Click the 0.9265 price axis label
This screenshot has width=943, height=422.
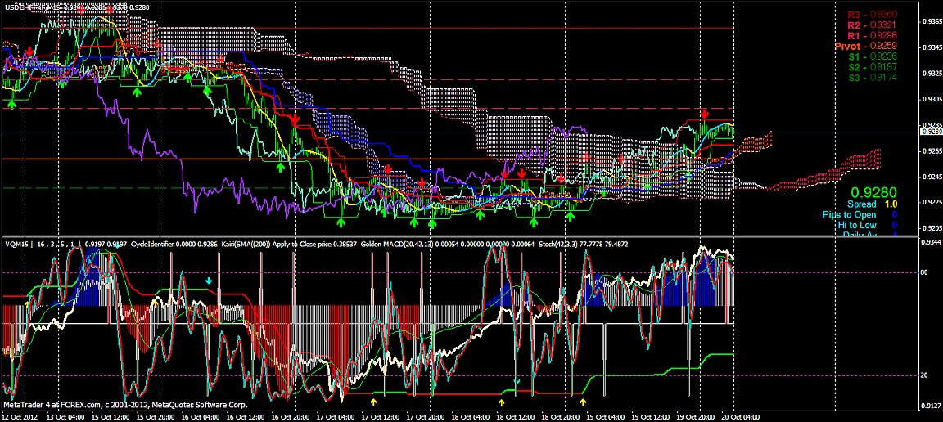932,151
